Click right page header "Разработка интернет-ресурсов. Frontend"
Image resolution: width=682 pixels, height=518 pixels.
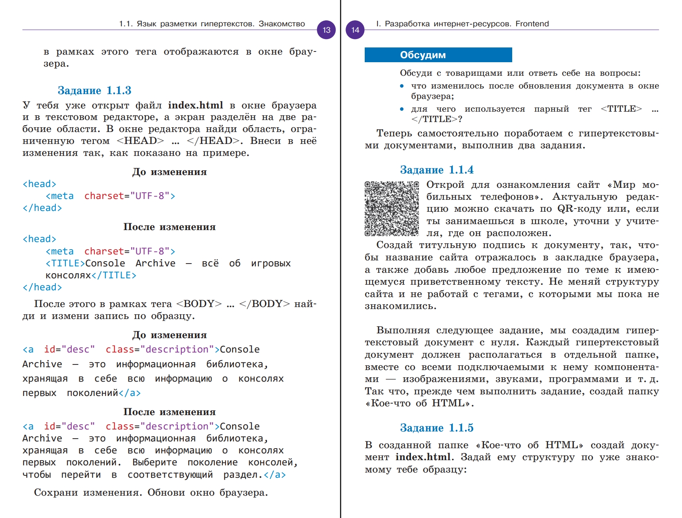[x=462, y=24]
